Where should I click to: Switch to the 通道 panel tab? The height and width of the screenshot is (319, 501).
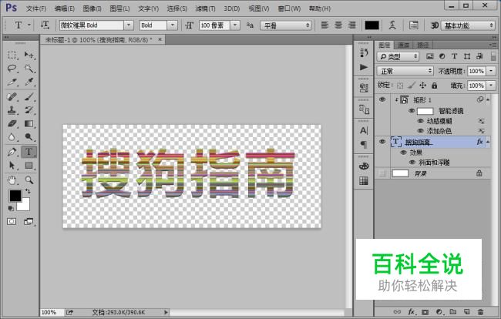[404, 45]
